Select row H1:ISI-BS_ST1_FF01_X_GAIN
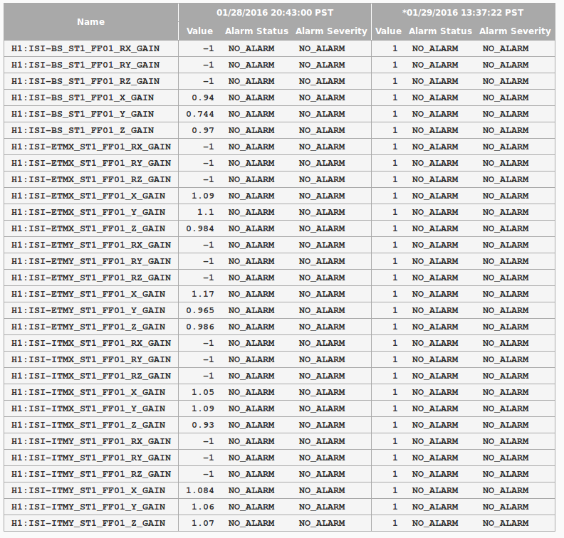 tap(279, 97)
